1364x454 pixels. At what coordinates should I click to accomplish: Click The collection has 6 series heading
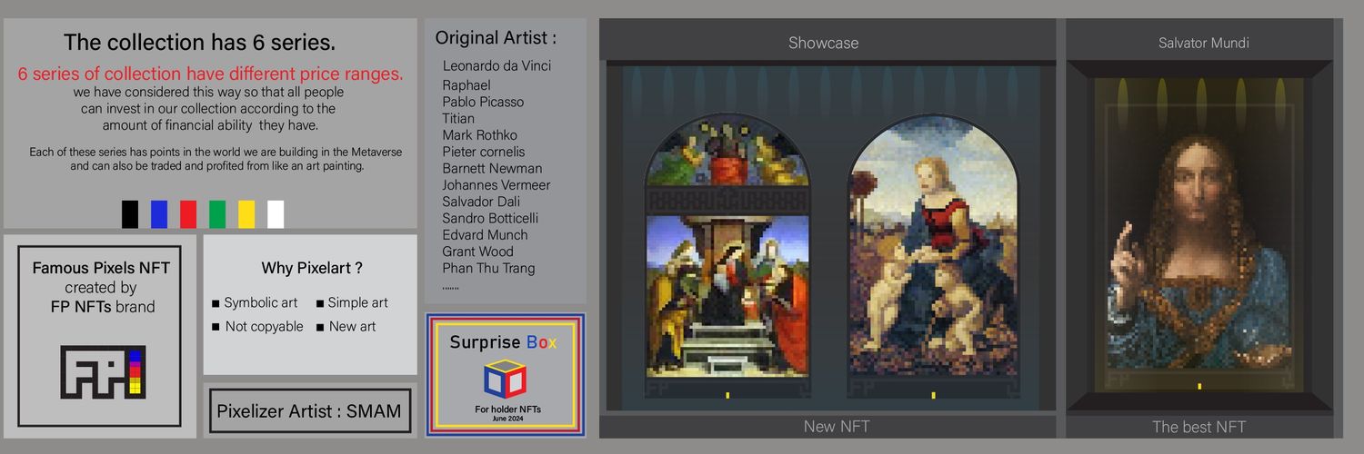(199, 42)
